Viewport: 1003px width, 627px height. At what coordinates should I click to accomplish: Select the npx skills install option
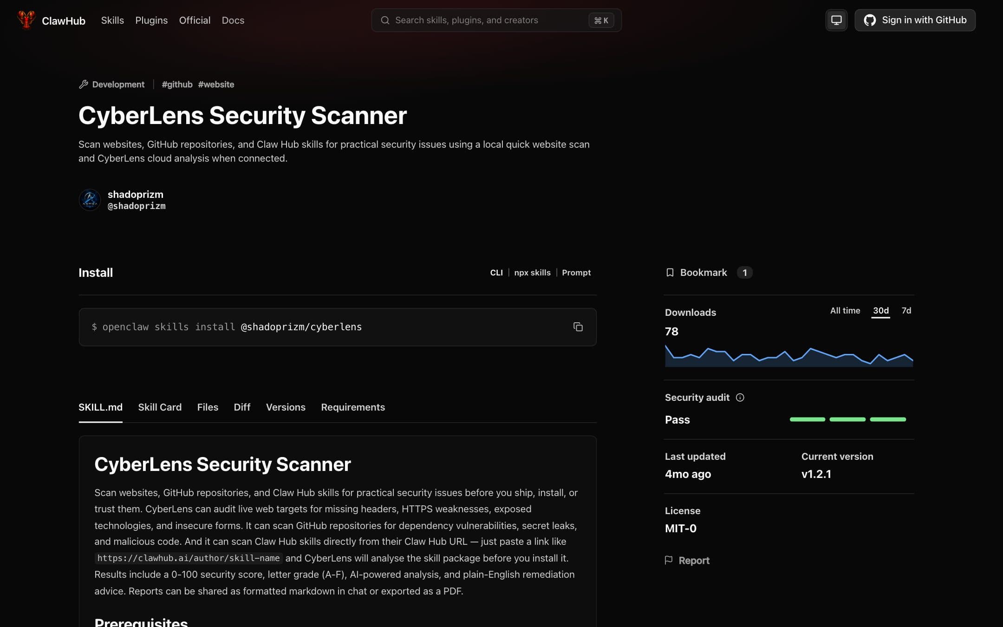[x=532, y=273]
